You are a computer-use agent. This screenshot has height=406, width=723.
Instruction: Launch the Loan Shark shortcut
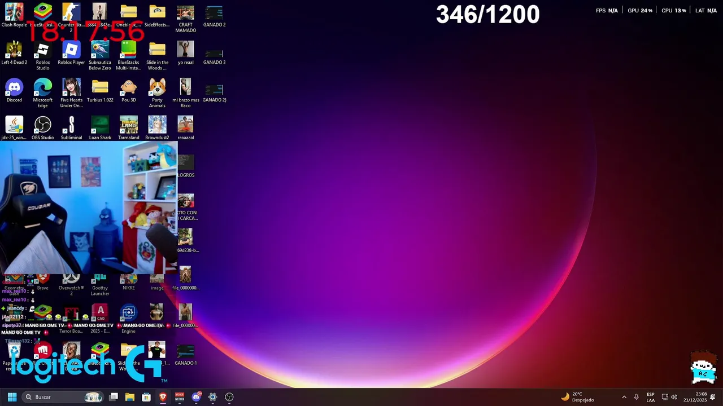(x=100, y=128)
